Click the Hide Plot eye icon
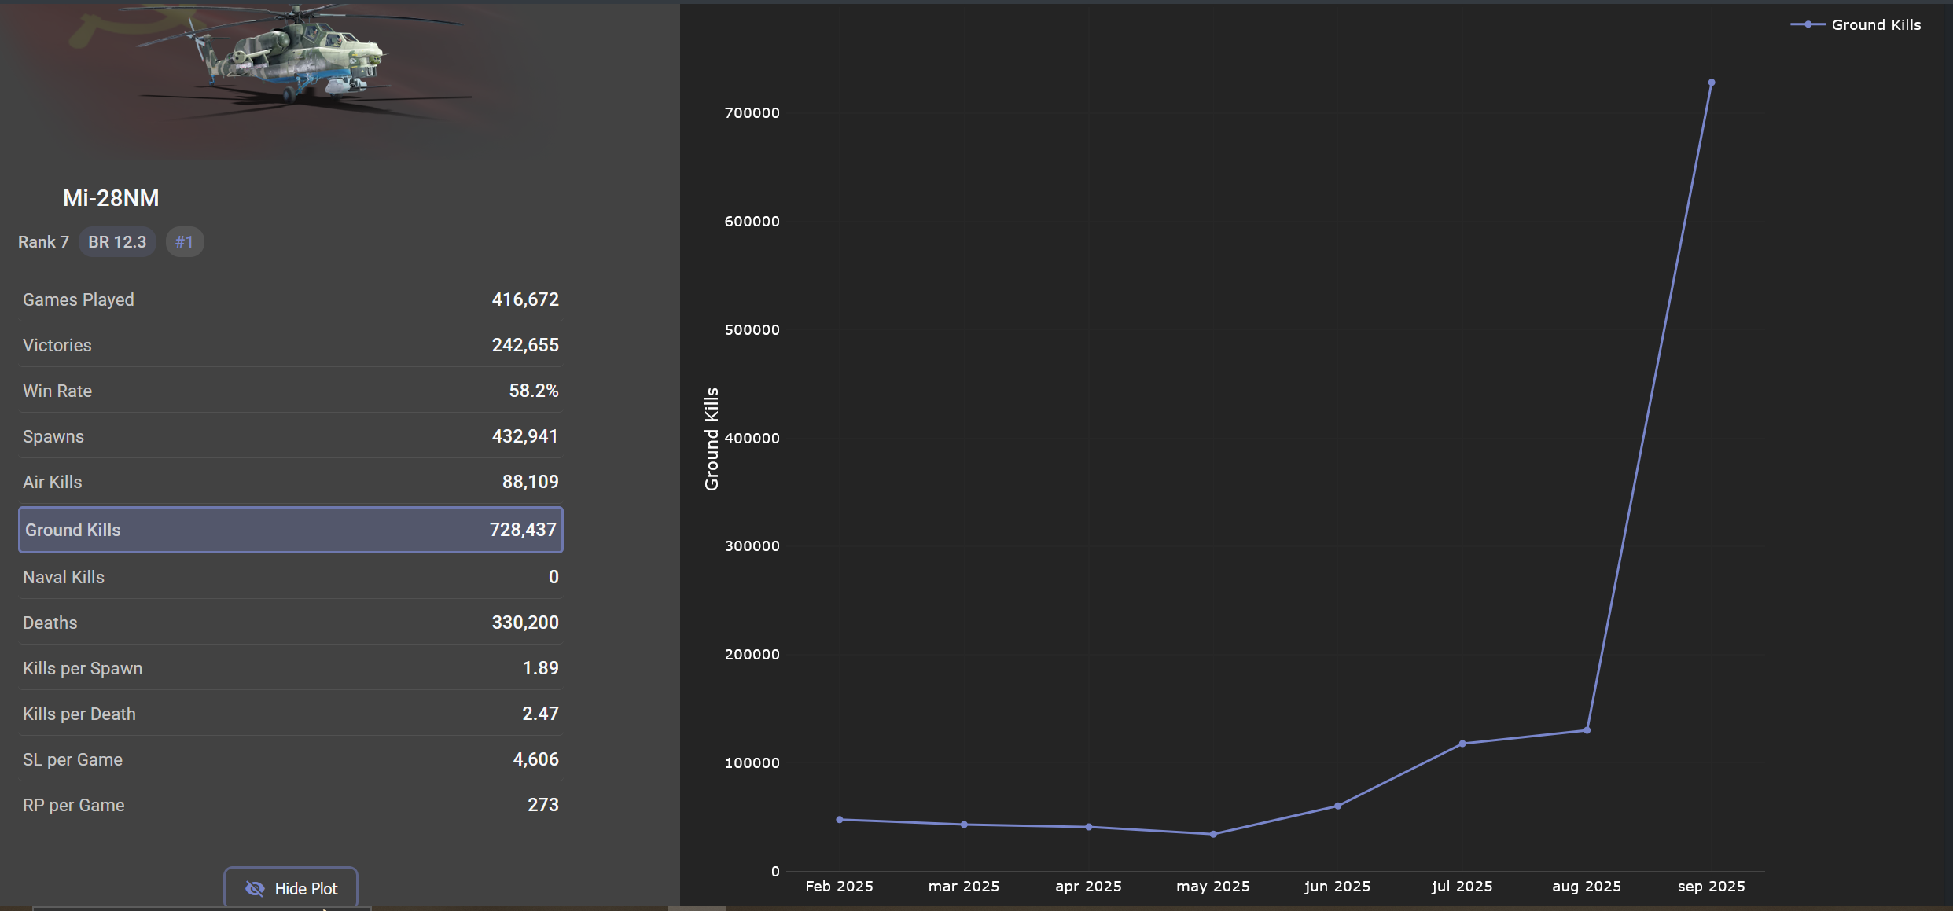 [255, 888]
